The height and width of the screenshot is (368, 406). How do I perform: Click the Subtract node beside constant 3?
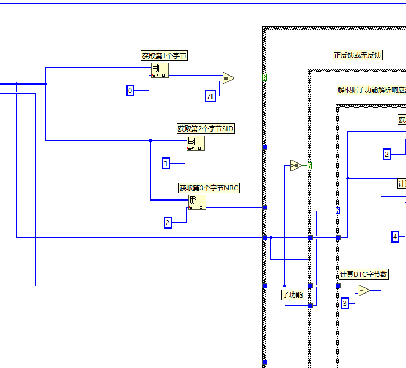click(363, 290)
